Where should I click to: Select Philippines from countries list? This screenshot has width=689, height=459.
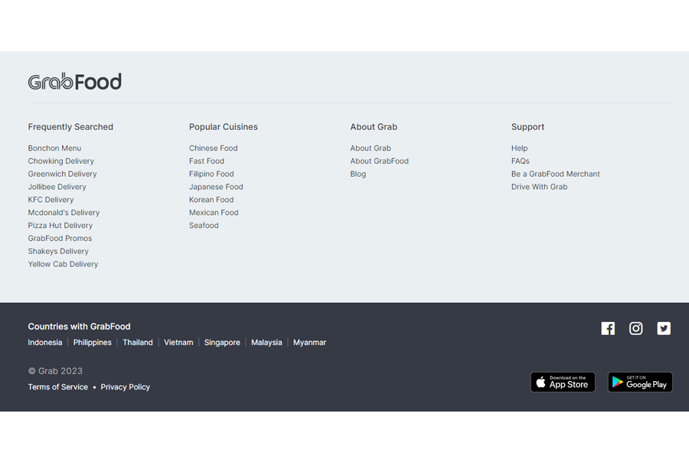click(x=93, y=343)
